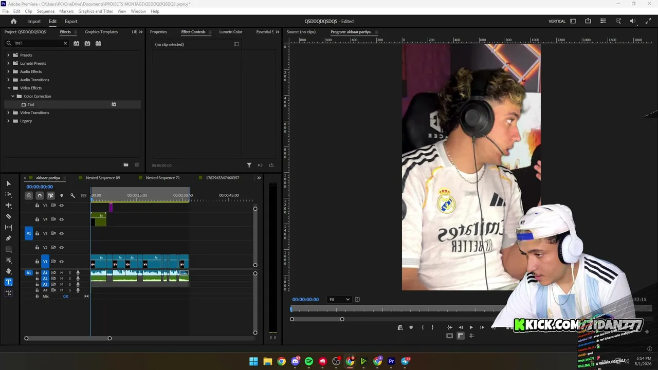Toggle V5 track output eye

[62, 206]
